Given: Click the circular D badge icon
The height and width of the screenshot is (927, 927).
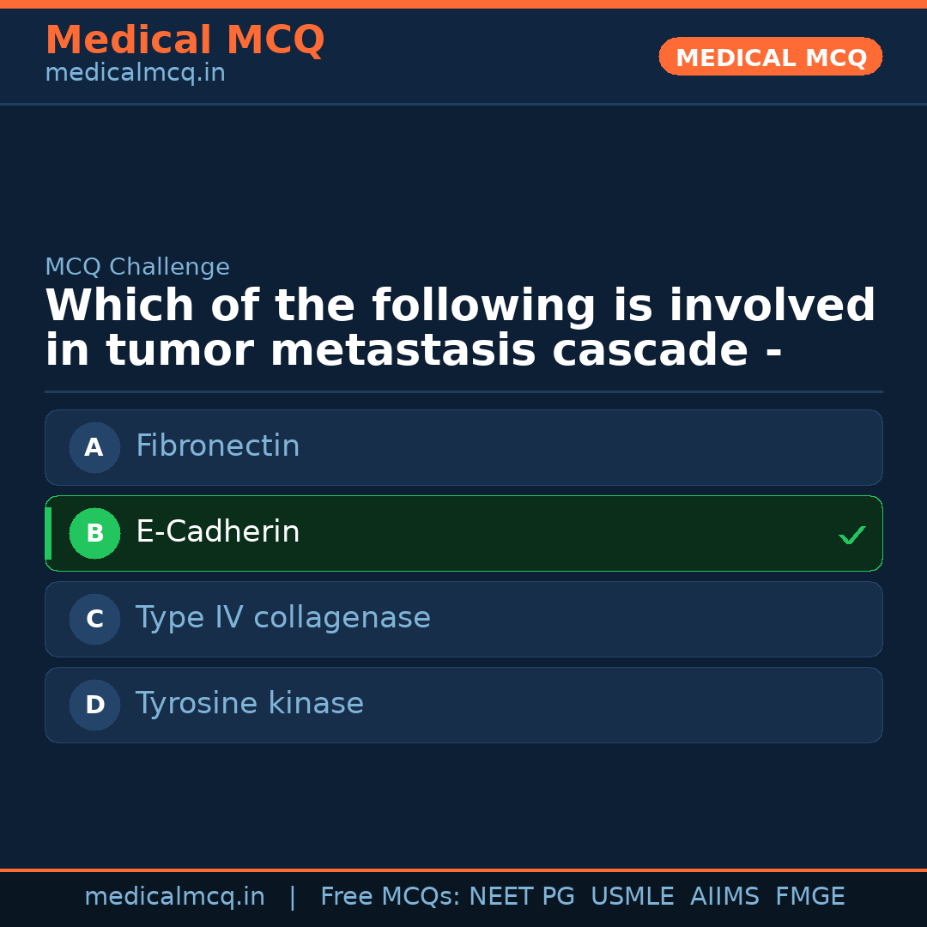Looking at the screenshot, I should tap(94, 705).
